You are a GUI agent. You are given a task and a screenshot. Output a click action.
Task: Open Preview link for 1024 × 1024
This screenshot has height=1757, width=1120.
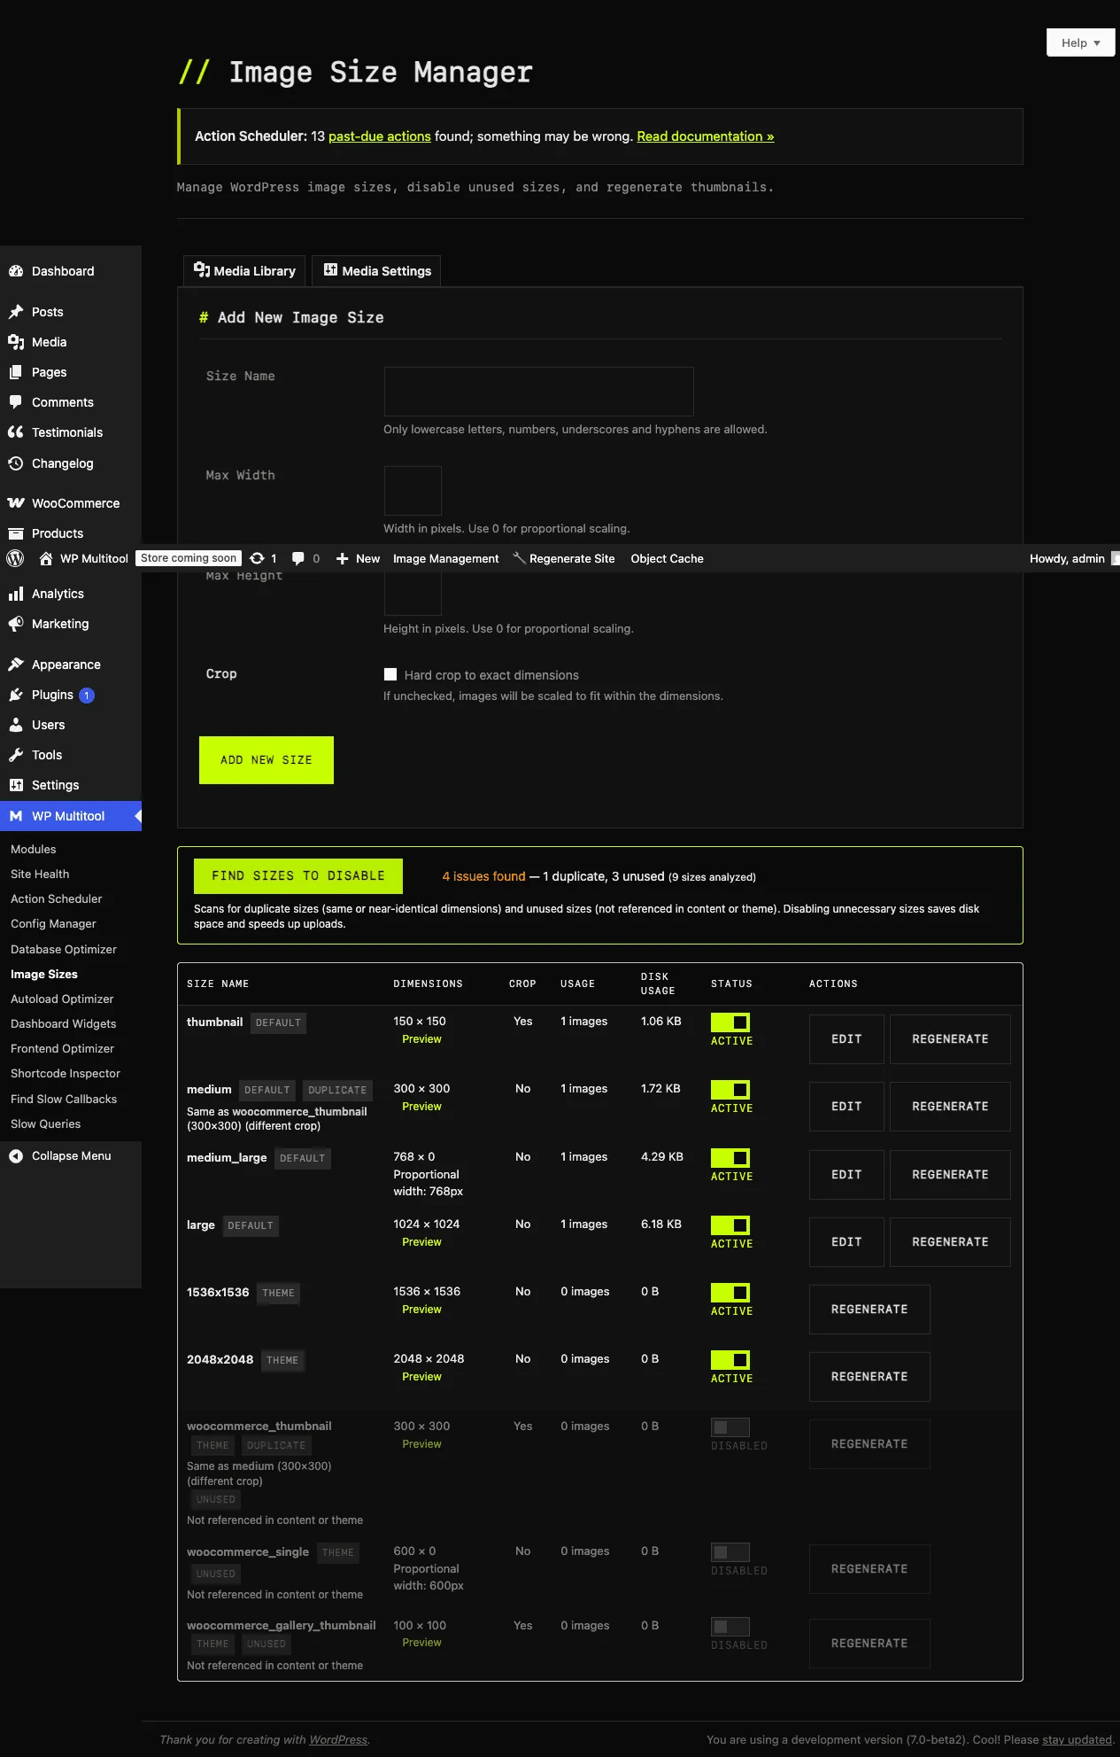421,1242
